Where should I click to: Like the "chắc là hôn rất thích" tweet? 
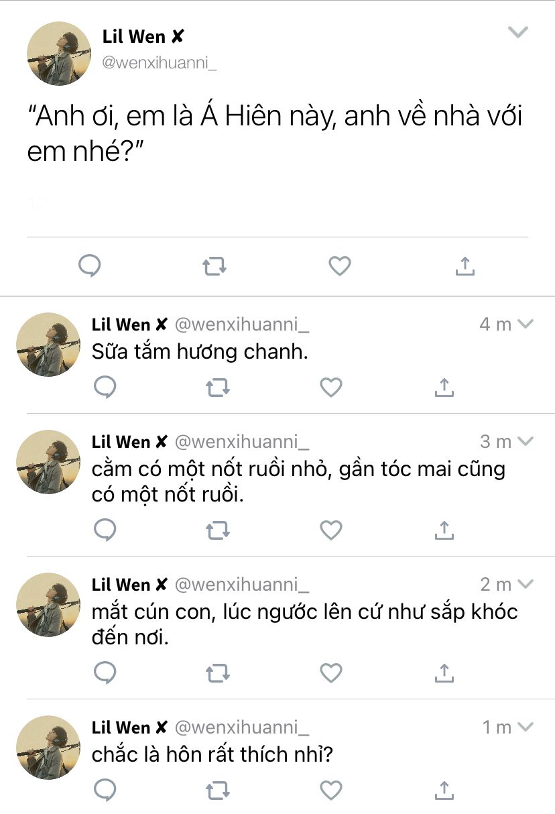click(x=330, y=789)
